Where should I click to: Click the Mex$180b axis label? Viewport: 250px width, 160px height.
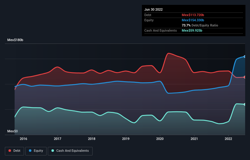tap(15, 40)
